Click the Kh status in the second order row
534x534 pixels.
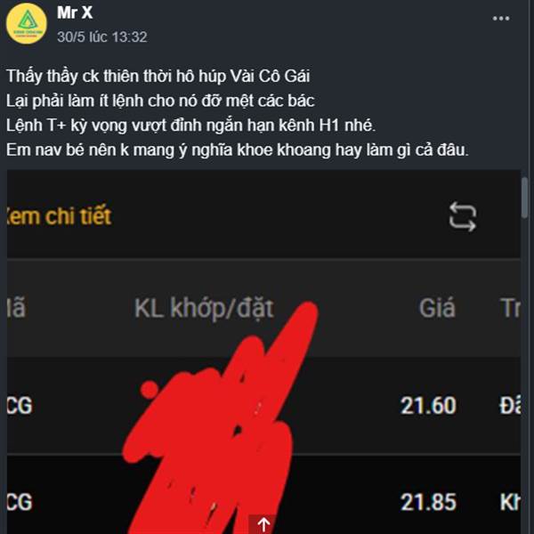point(510,502)
